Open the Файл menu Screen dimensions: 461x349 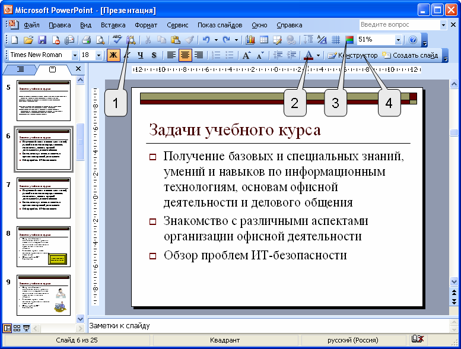click(x=32, y=25)
